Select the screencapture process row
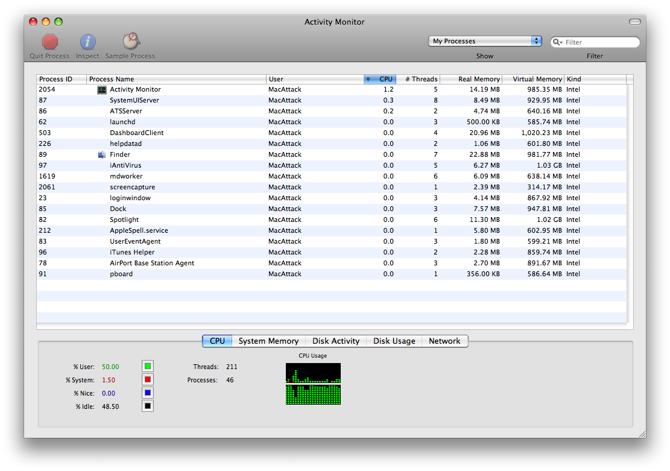Viewport: 670px width, 471px height. pyautogui.click(x=332, y=187)
